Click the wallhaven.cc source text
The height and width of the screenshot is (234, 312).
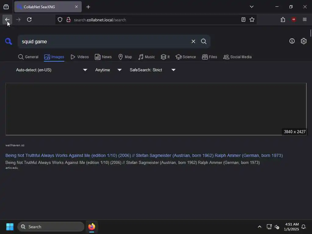click(15, 145)
